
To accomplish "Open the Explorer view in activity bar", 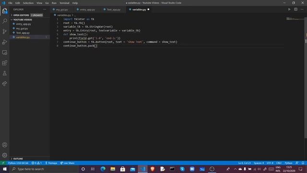I will 4,11.
